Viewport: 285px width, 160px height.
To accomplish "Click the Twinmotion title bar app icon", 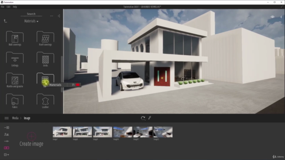I will click(x=2, y=2).
